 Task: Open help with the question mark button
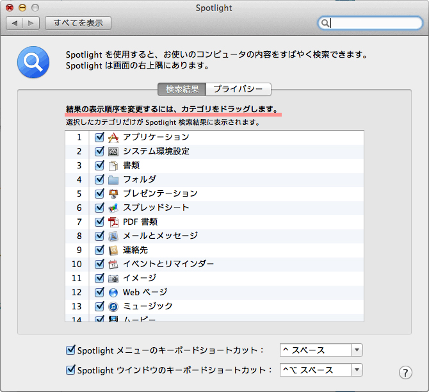click(405, 373)
